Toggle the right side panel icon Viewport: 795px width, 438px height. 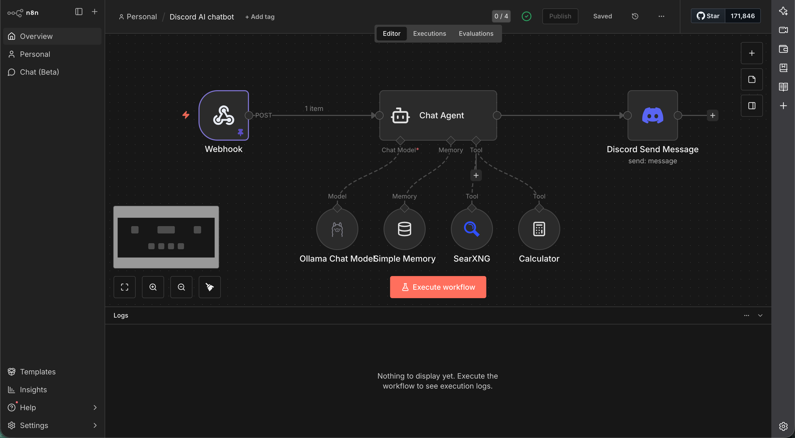tap(751, 106)
